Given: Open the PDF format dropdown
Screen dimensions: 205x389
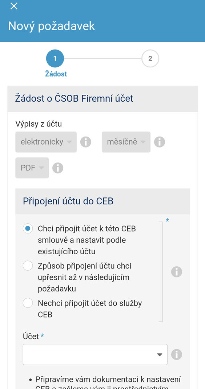Looking at the screenshot, I should pyautogui.click(x=32, y=168).
